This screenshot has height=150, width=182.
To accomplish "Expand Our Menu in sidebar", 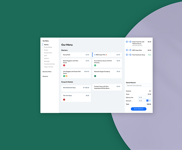I will 46,41.
